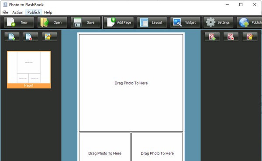This screenshot has height=161, width=262.
Task: Select the Page1 thumbnail
Action: [29, 70]
